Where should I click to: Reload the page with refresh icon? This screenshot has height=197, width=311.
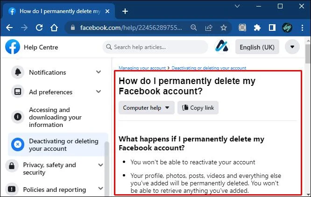click(x=39, y=28)
